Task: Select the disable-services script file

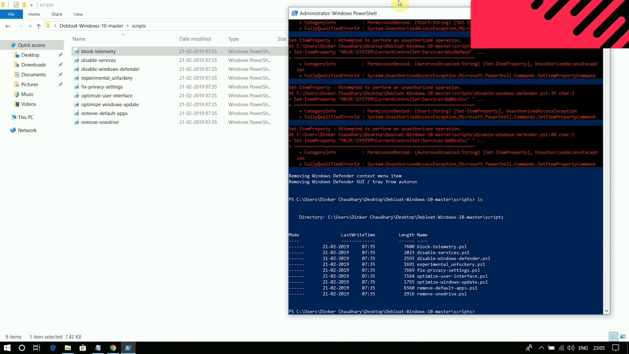Action: [98, 60]
